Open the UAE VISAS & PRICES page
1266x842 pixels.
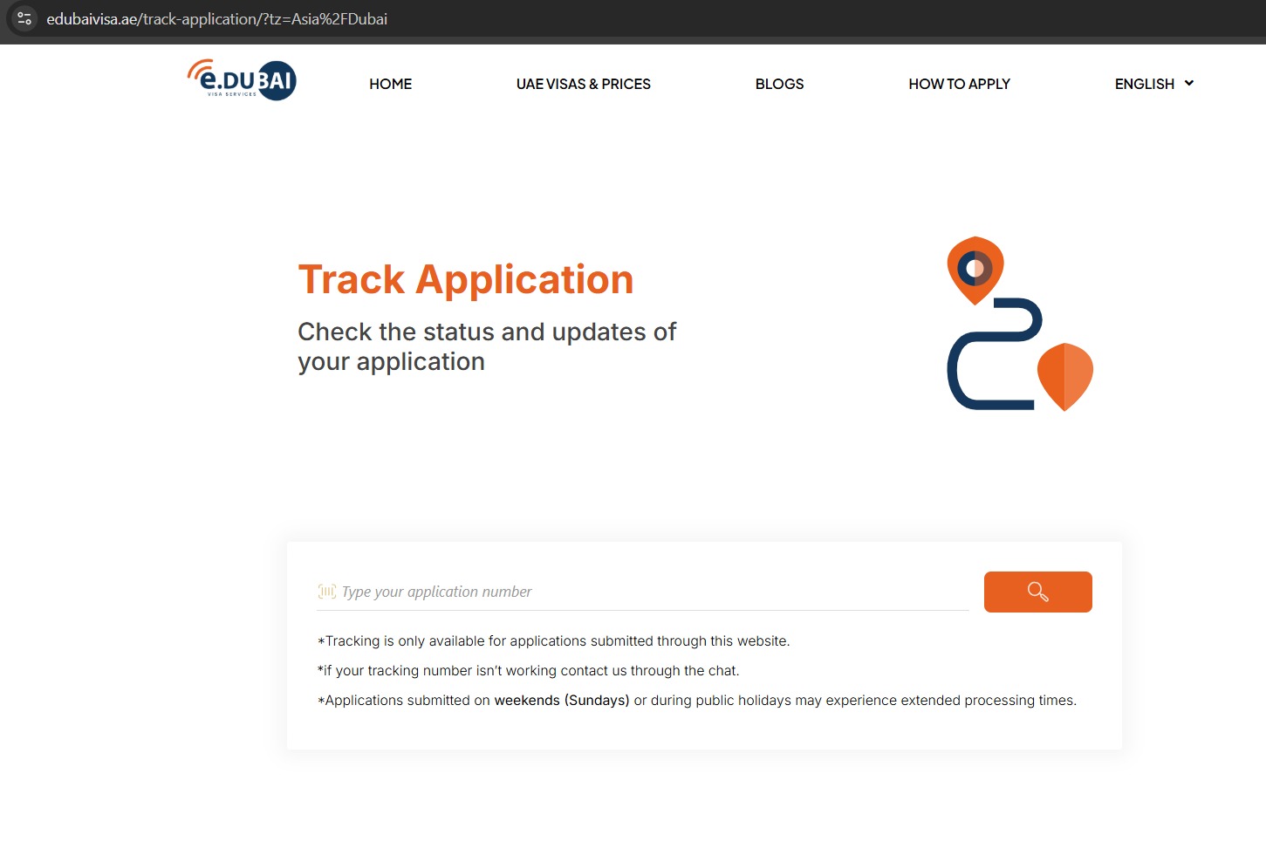pos(583,84)
